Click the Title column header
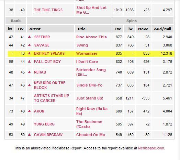The width and height of the screenshot is (180, 160). pos(81,29)
